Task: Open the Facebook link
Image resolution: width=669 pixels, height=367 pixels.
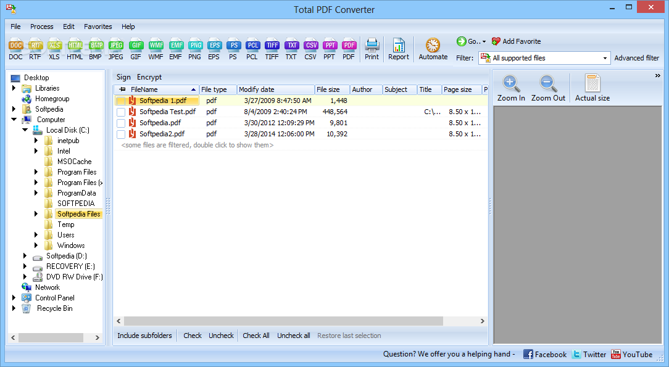Action: 545,354
